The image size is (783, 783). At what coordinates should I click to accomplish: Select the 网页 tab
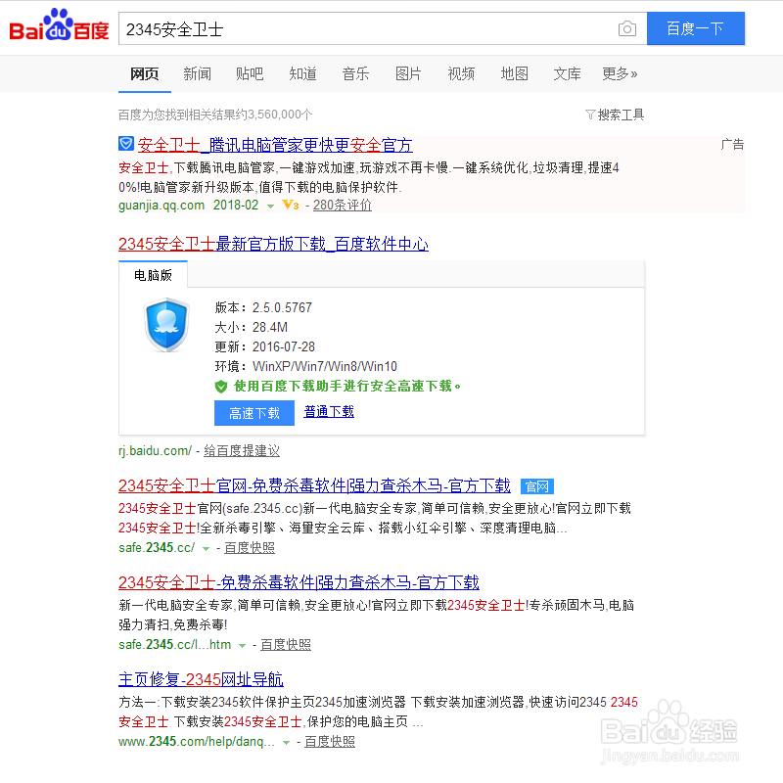145,74
